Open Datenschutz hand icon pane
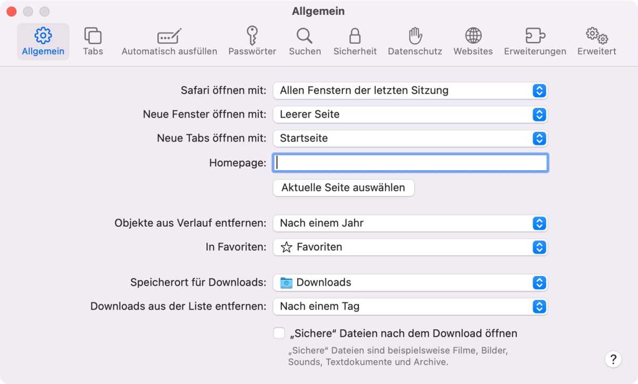 tap(415, 41)
